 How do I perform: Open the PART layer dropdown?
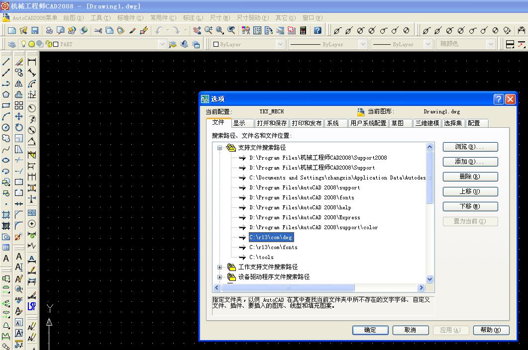pos(162,44)
